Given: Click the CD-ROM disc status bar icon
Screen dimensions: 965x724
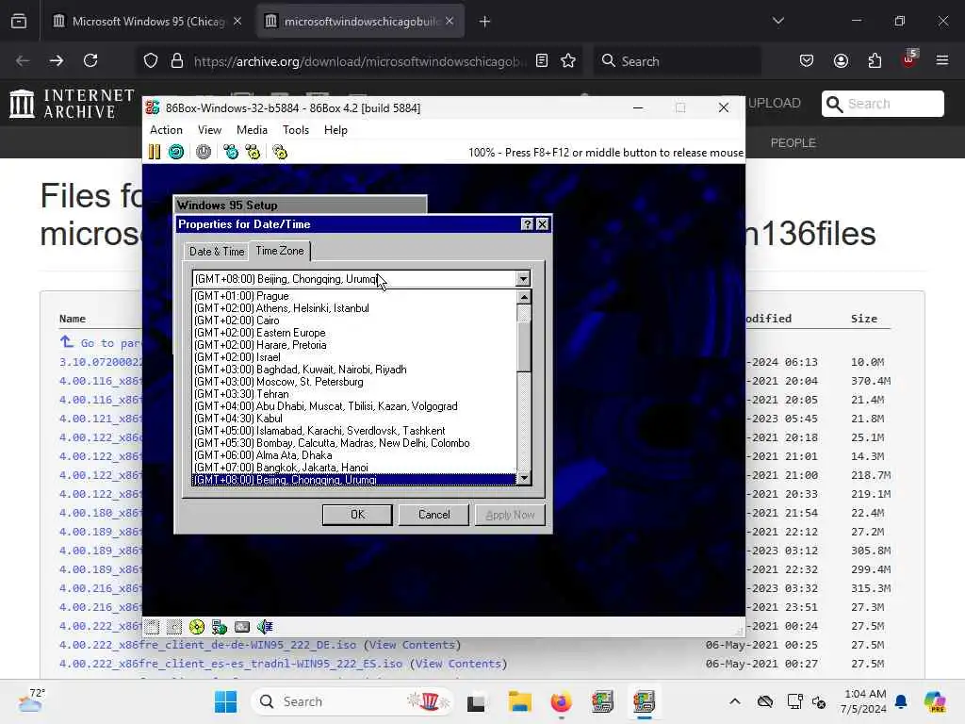Looking at the screenshot, I should [x=197, y=627].
